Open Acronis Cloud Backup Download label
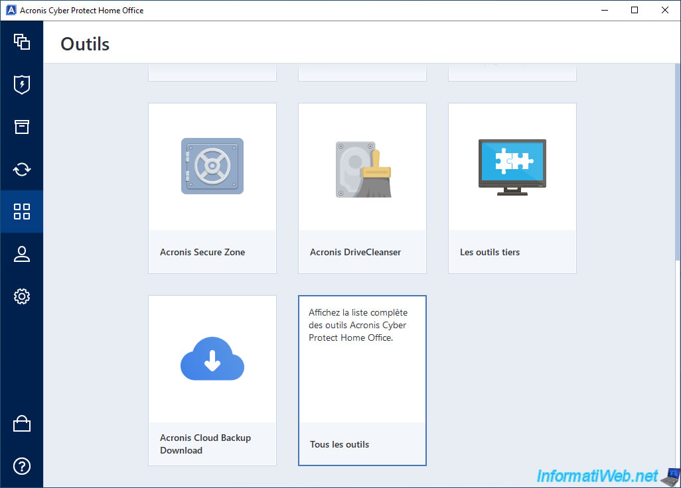This screenshot has height=488, width=681. coord(206,444)
